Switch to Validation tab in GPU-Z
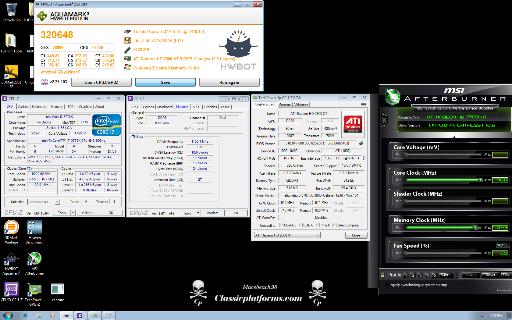 301,105
